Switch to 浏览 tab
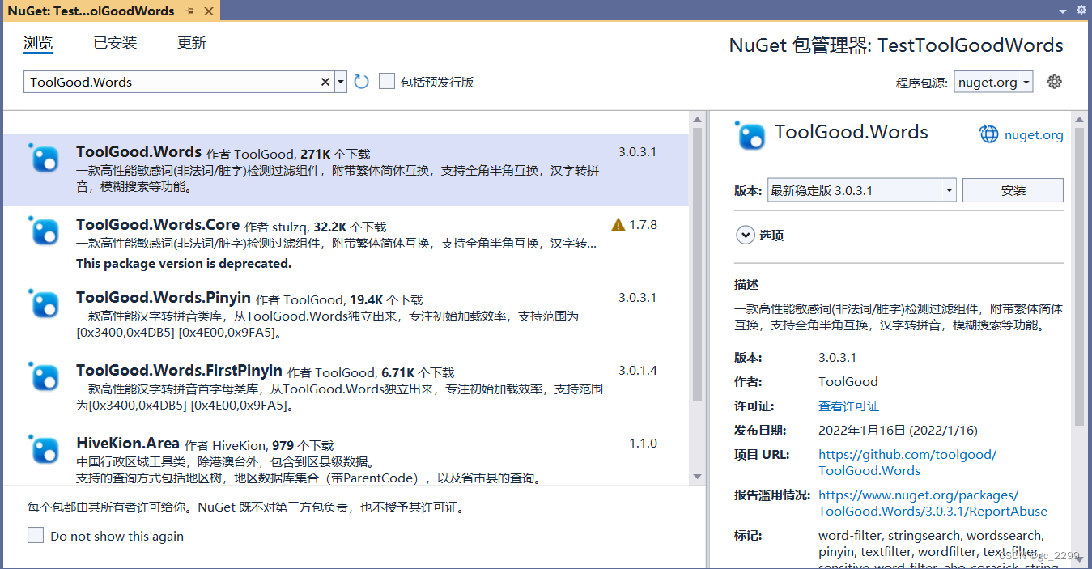This screenshot has height=569, width=1092. click(x=38, y=43)
